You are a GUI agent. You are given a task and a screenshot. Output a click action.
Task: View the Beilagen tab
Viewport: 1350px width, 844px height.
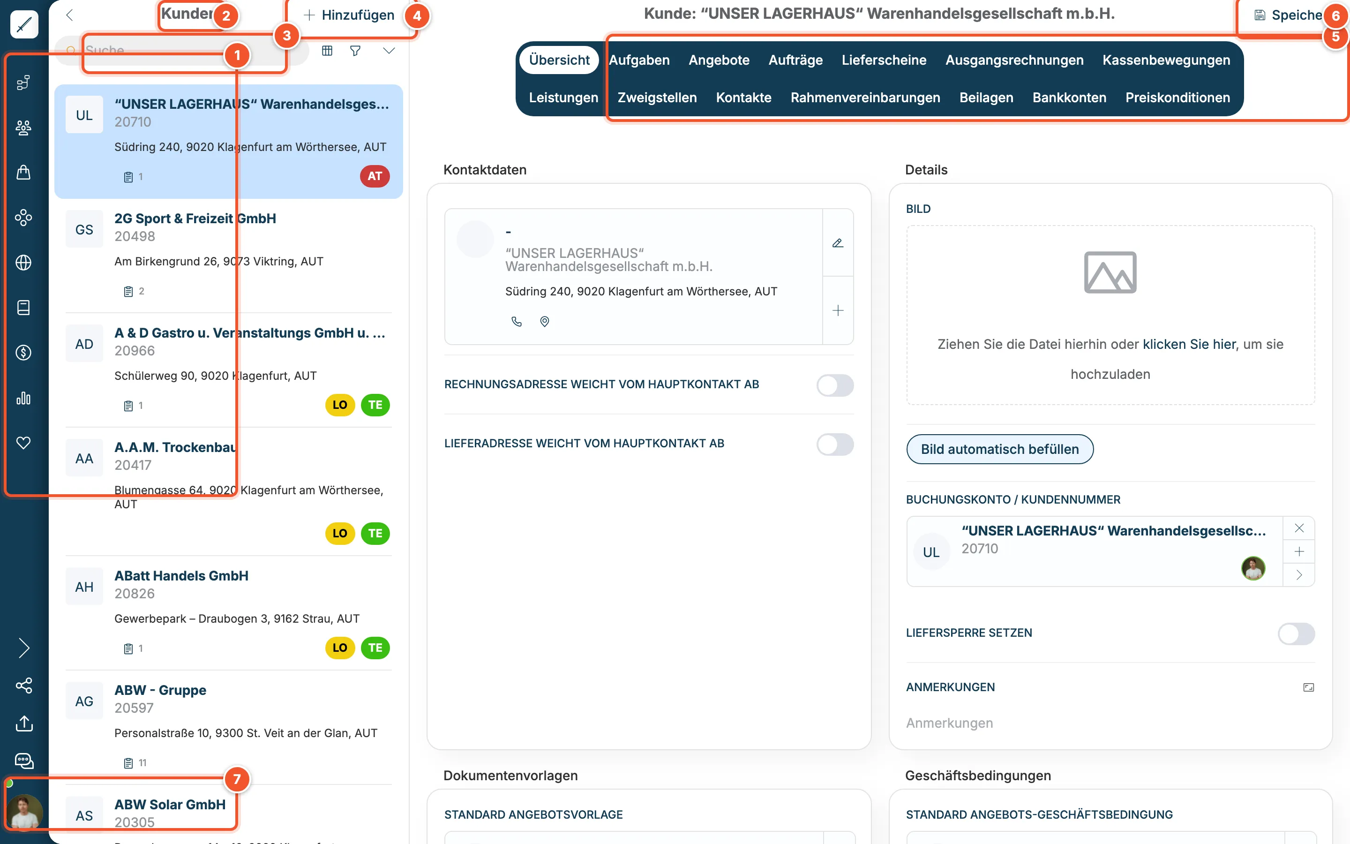click(986, 98)
